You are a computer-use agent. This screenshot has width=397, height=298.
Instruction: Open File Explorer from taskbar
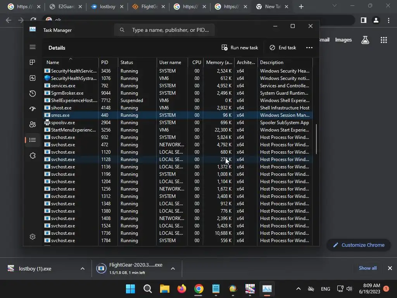click(x=164, y=289)
